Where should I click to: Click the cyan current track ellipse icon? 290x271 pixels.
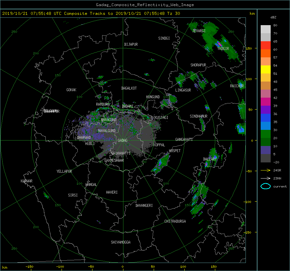(266, 186)
